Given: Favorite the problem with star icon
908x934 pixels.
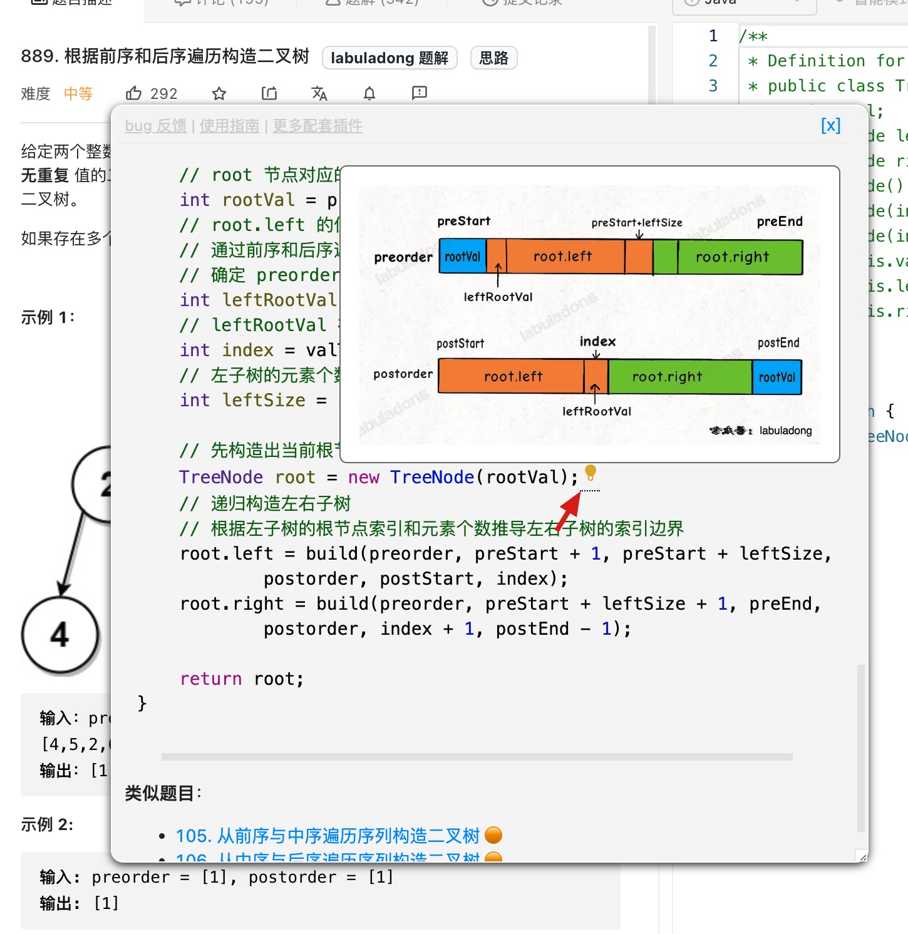Looking at the screenshot, I should [x=219, y=93].
